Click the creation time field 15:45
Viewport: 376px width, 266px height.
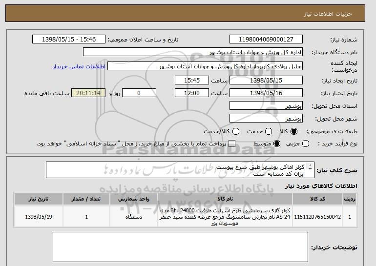click(192, 80)
